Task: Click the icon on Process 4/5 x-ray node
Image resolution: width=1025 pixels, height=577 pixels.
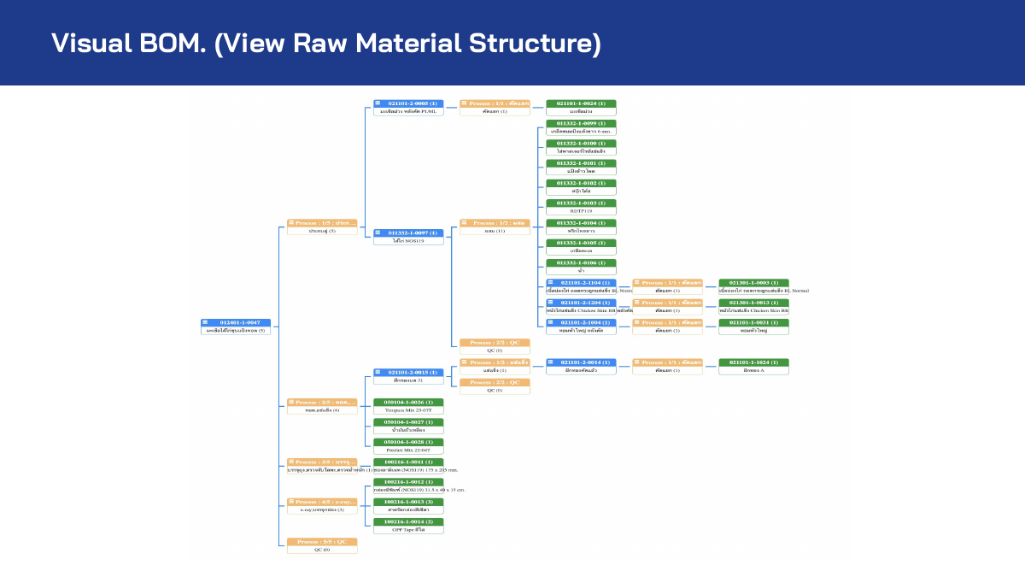Action: tap(291, 502)
